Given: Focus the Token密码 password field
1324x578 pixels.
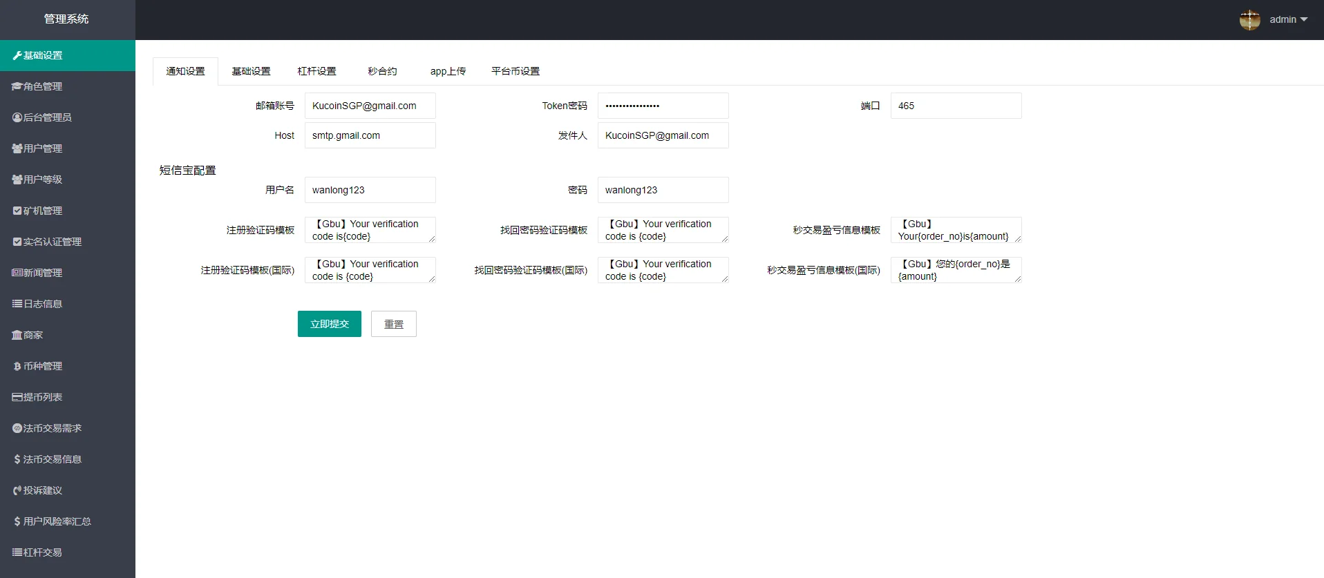Looking at the screenshot, I should tap(663, 106).
